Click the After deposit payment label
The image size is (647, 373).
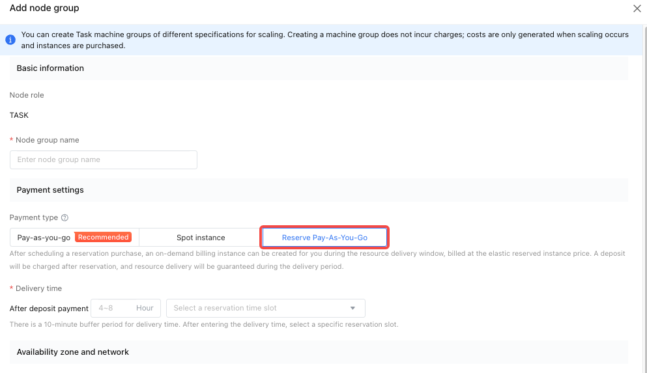tap(49, 309)
